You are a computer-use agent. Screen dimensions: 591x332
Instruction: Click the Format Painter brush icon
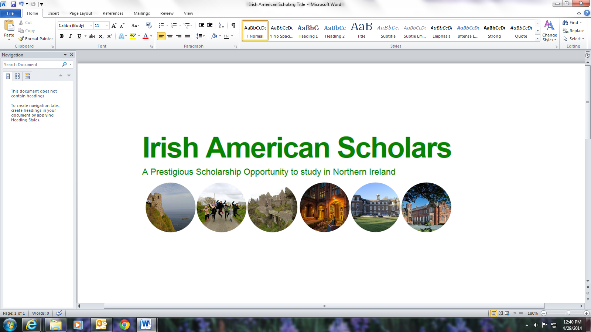[x=21, y=39]
